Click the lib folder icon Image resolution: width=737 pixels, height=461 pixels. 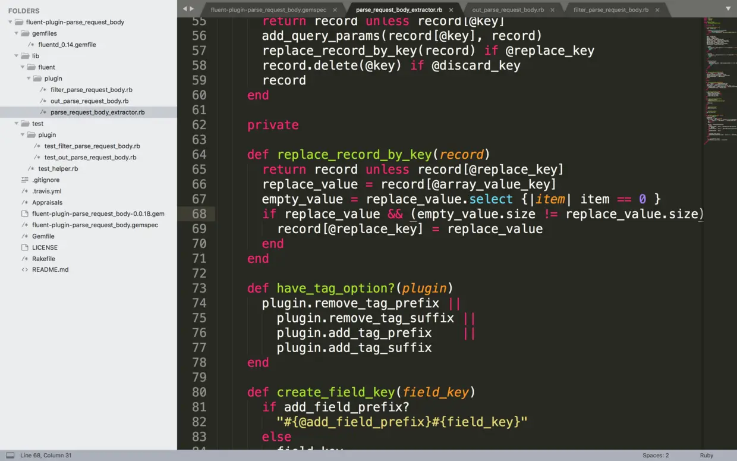(26, 56)
